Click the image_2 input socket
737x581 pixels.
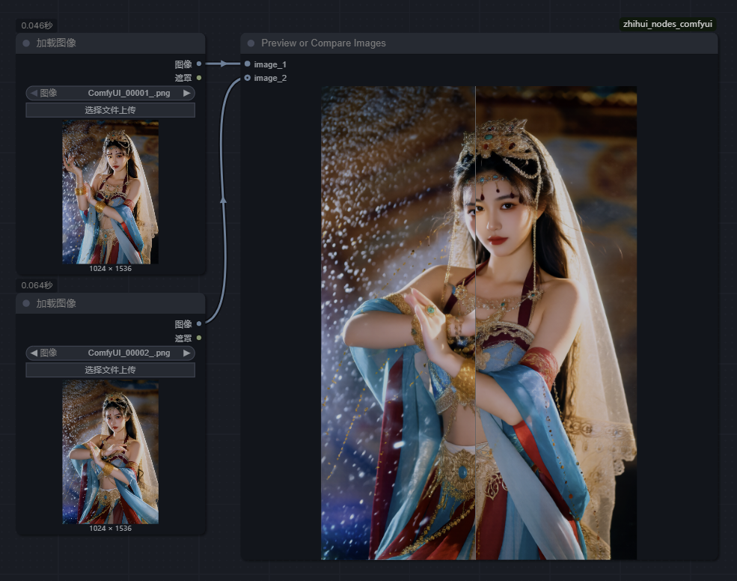click(x=247, y=78)
